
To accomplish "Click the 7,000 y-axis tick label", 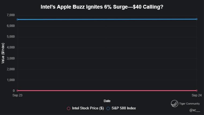I will pyautogui.click(x=10, y=15).
